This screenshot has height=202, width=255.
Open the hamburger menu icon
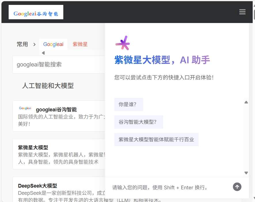pos(242,12)
